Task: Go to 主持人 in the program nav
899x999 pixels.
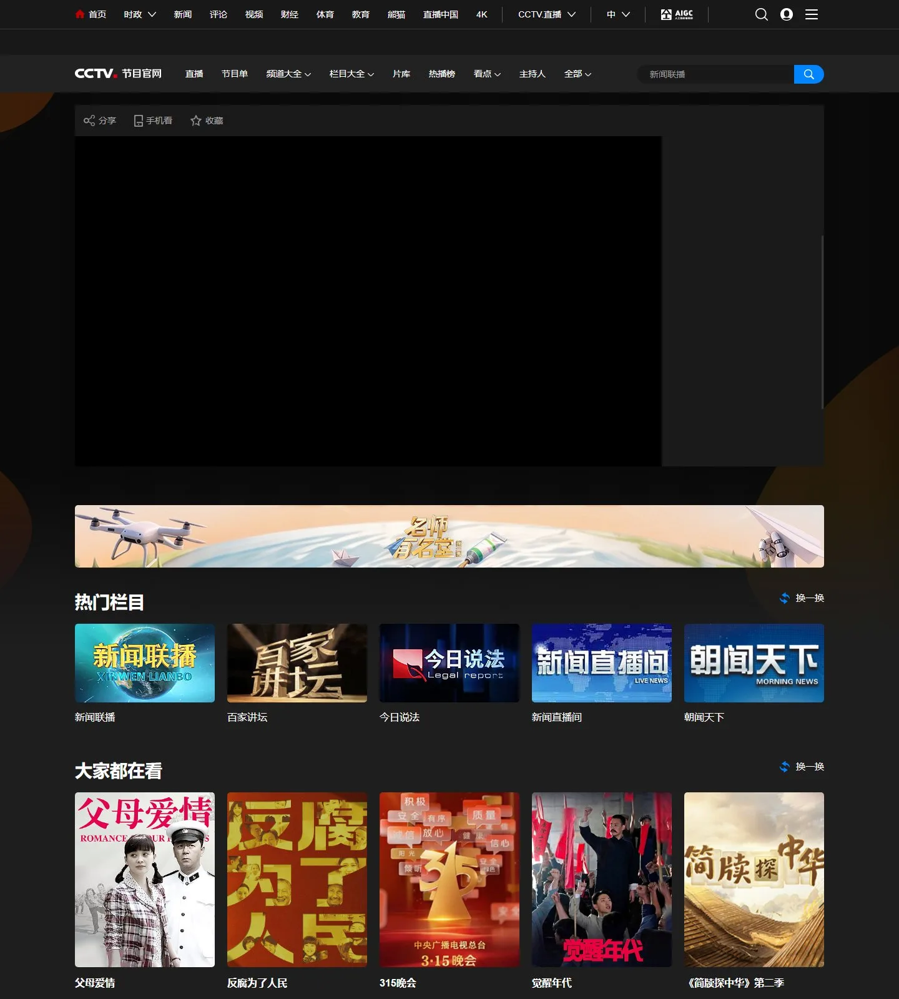Action: pyautogui.click(x=533, y=74)
